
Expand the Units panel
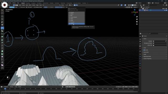tap(145, 48)
